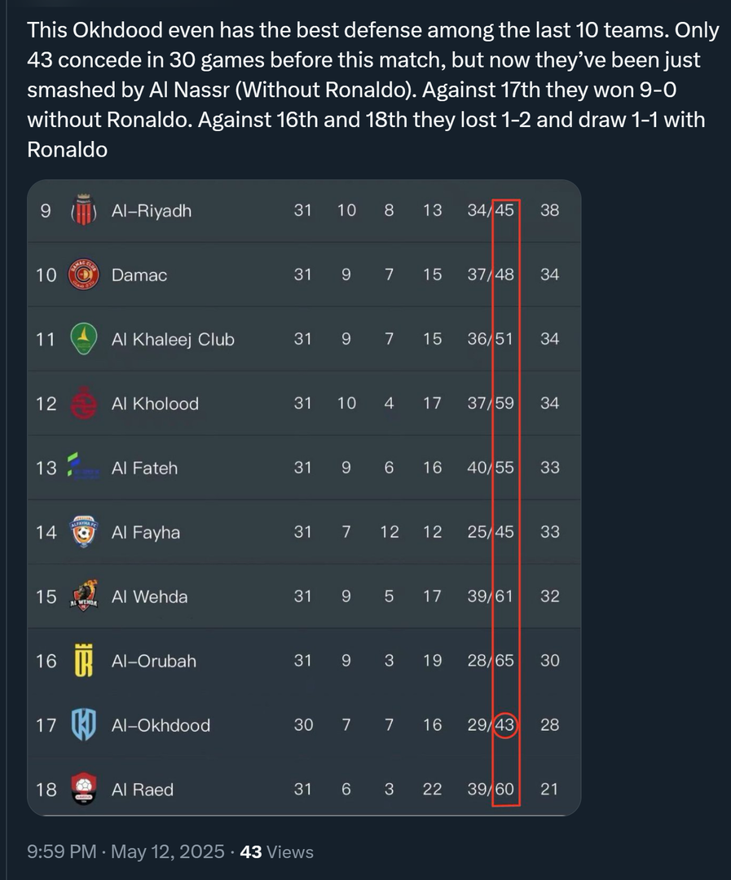Open the standings image attachment

click(304, 498)
